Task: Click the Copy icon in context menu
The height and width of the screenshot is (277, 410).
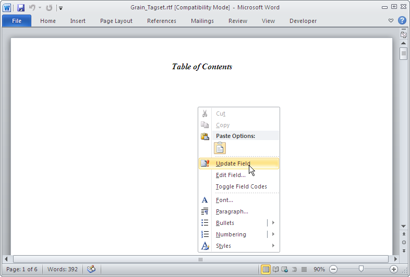Action: coord(204,125)
